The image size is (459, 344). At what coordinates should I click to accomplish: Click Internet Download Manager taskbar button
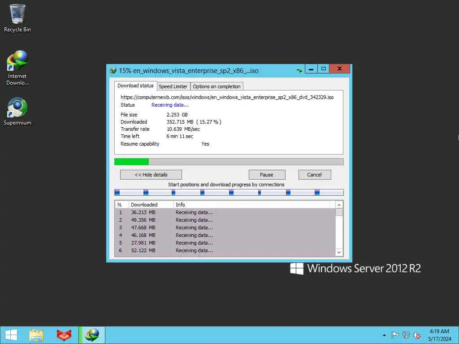(92, 335)
